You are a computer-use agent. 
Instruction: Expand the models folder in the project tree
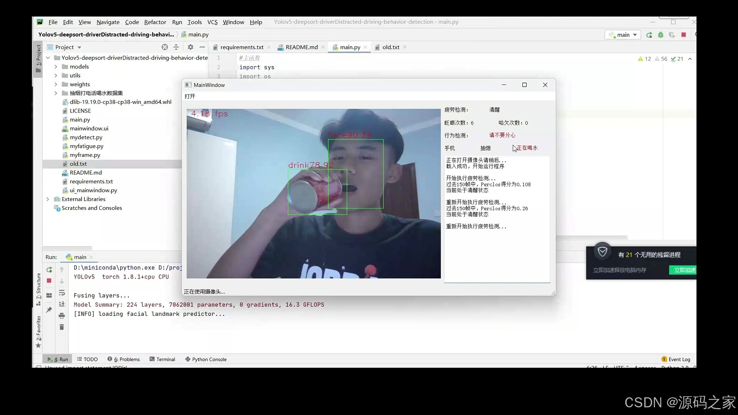point(56,66)
